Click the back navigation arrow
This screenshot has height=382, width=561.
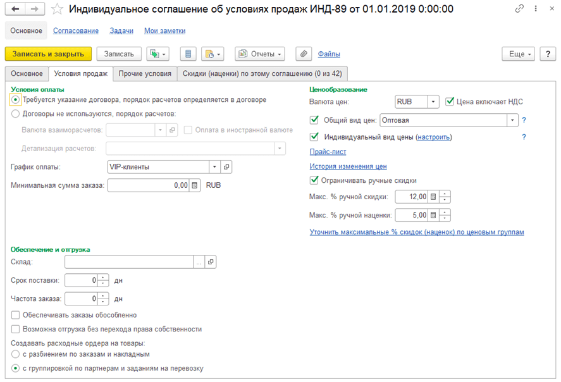point(16,9)
